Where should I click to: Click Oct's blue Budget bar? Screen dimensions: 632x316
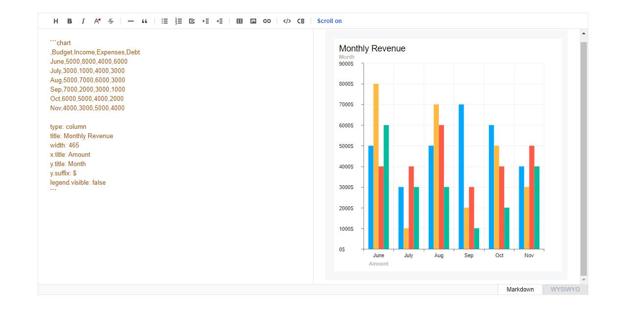491,187
